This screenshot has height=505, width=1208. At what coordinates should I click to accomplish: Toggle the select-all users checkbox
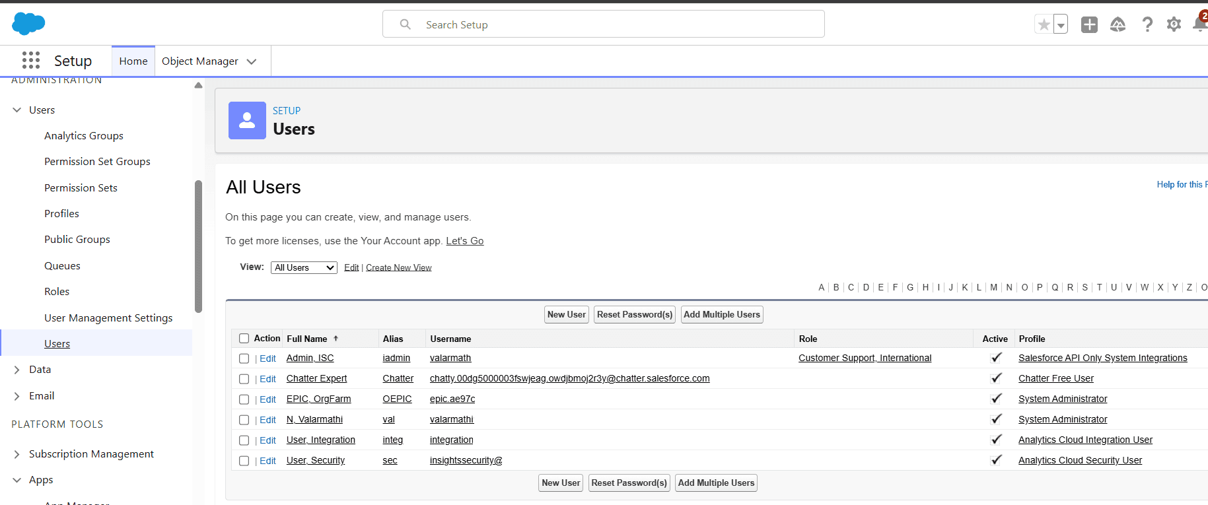[244, 339]
